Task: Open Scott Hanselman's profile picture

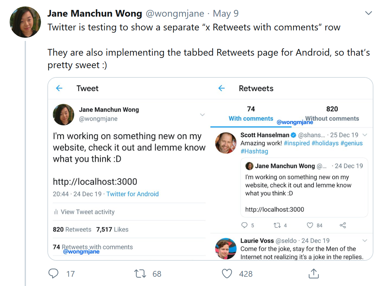Action: point(226,143)
